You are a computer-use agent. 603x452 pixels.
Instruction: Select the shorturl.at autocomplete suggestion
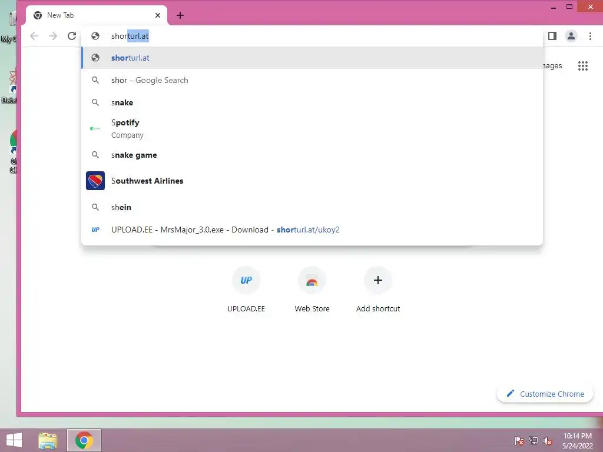pyautogui.click(x=312, y=58)
